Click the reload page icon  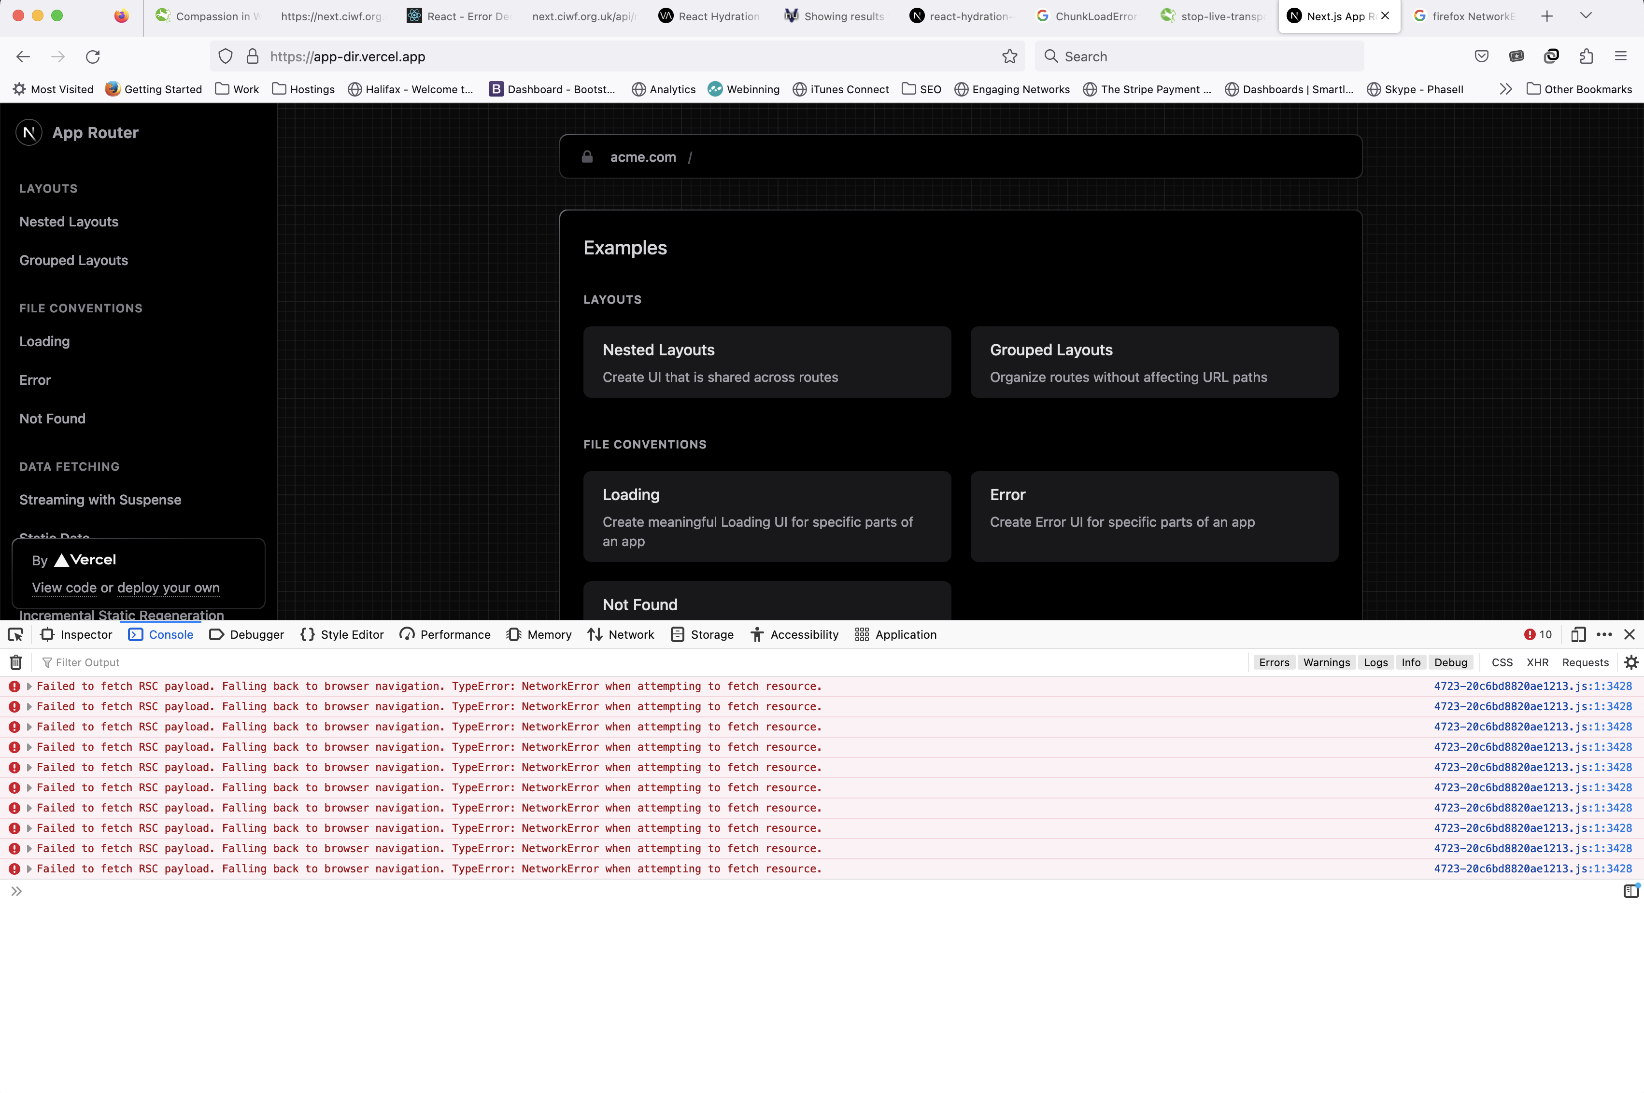click(93, 56)
